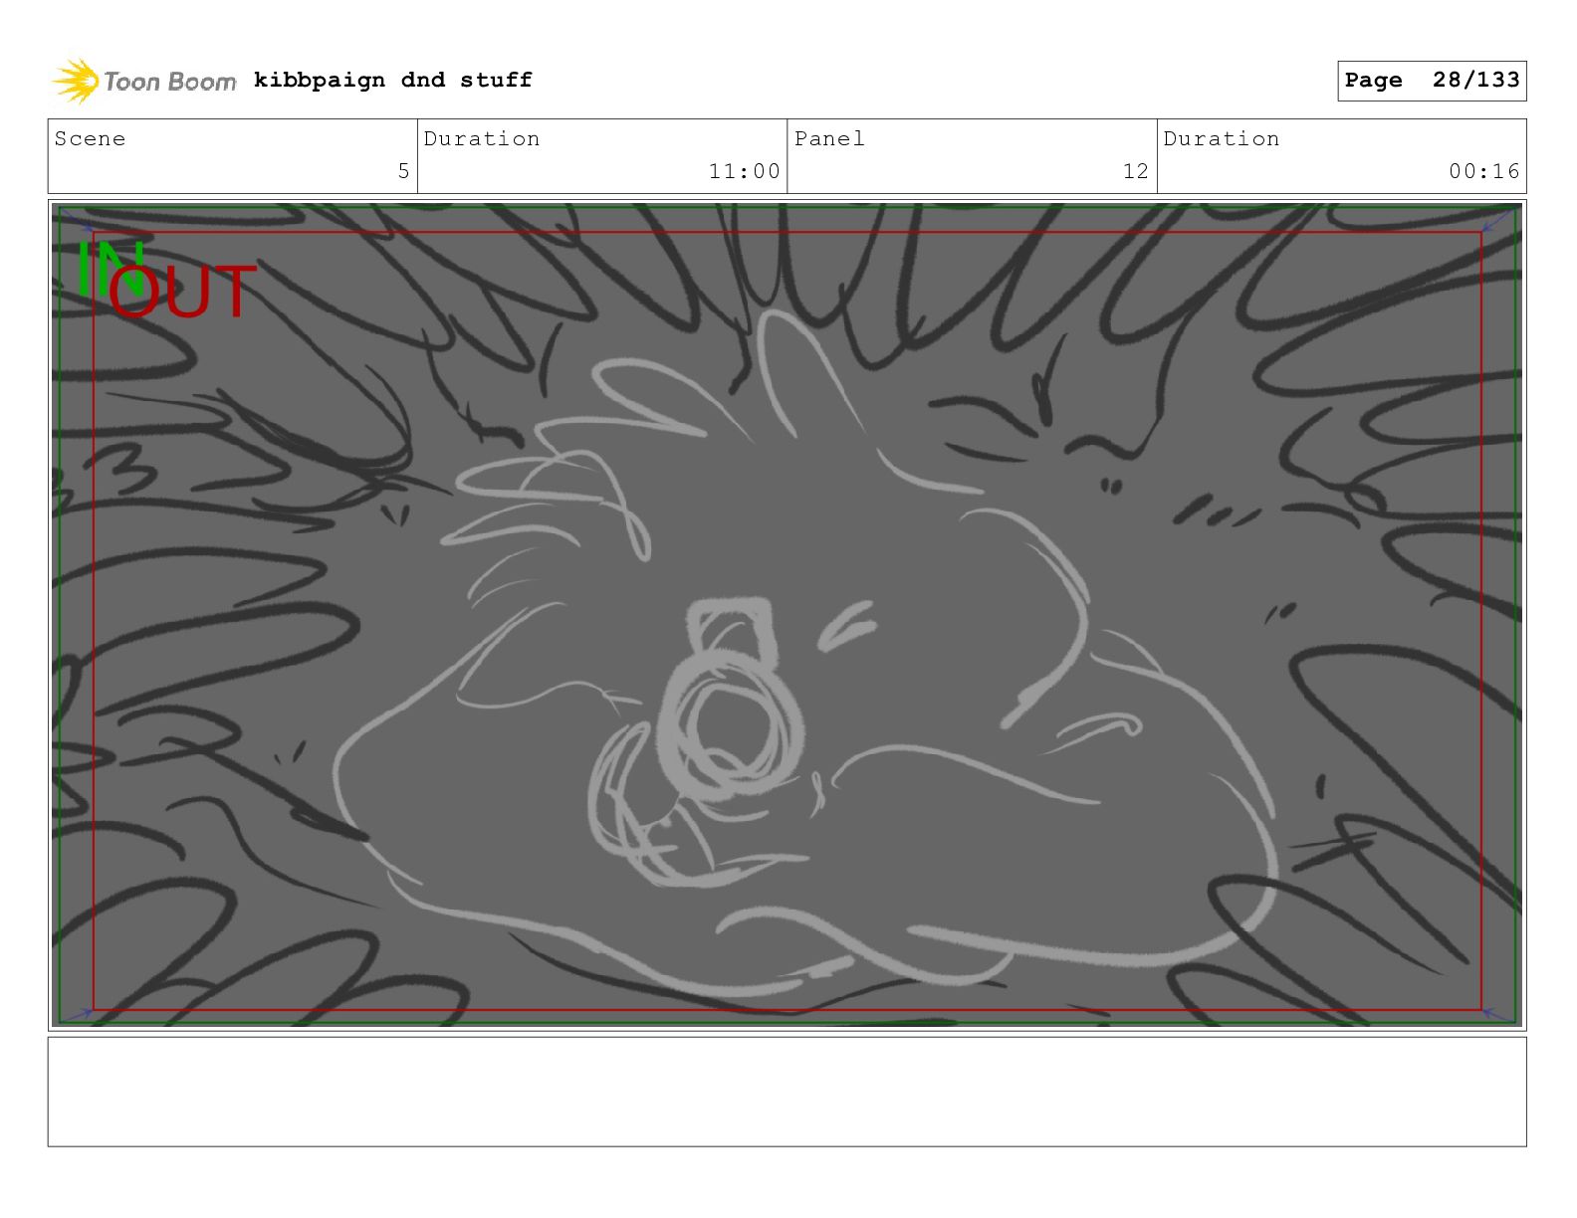Select panel number '12'

point(1136,171)
